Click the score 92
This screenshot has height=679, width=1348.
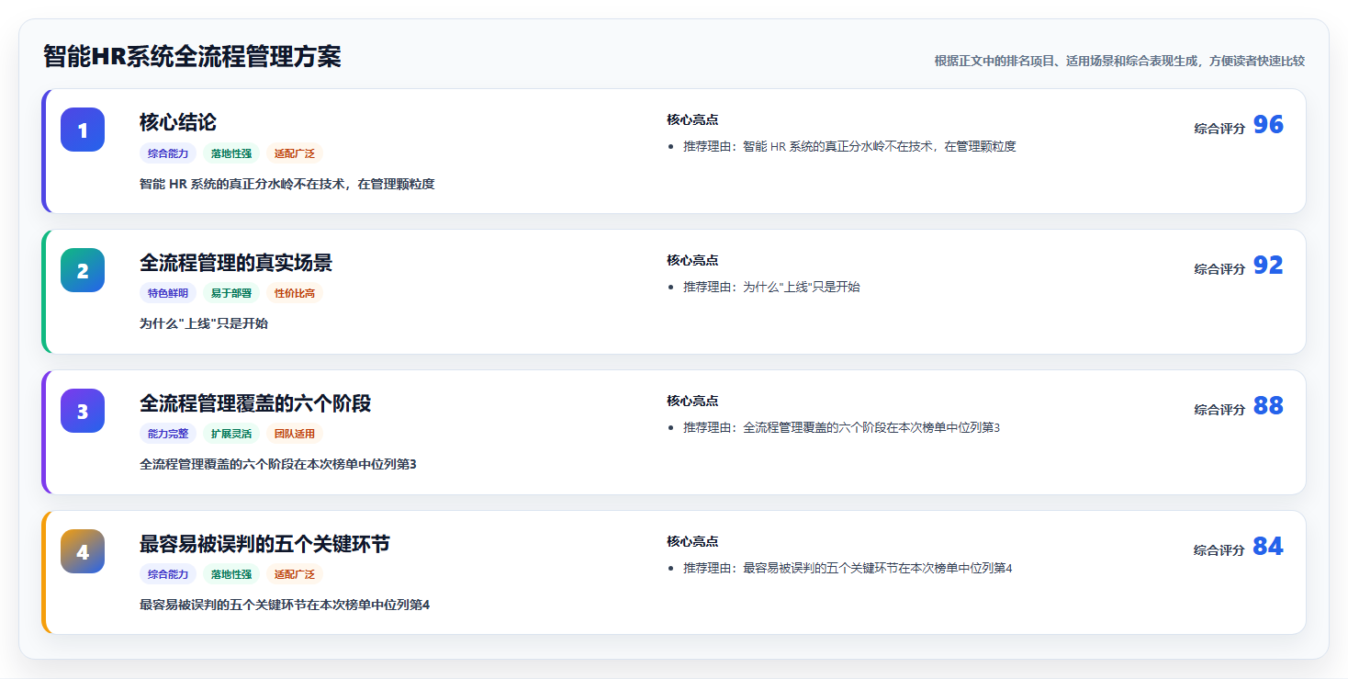pos(1268,266)
